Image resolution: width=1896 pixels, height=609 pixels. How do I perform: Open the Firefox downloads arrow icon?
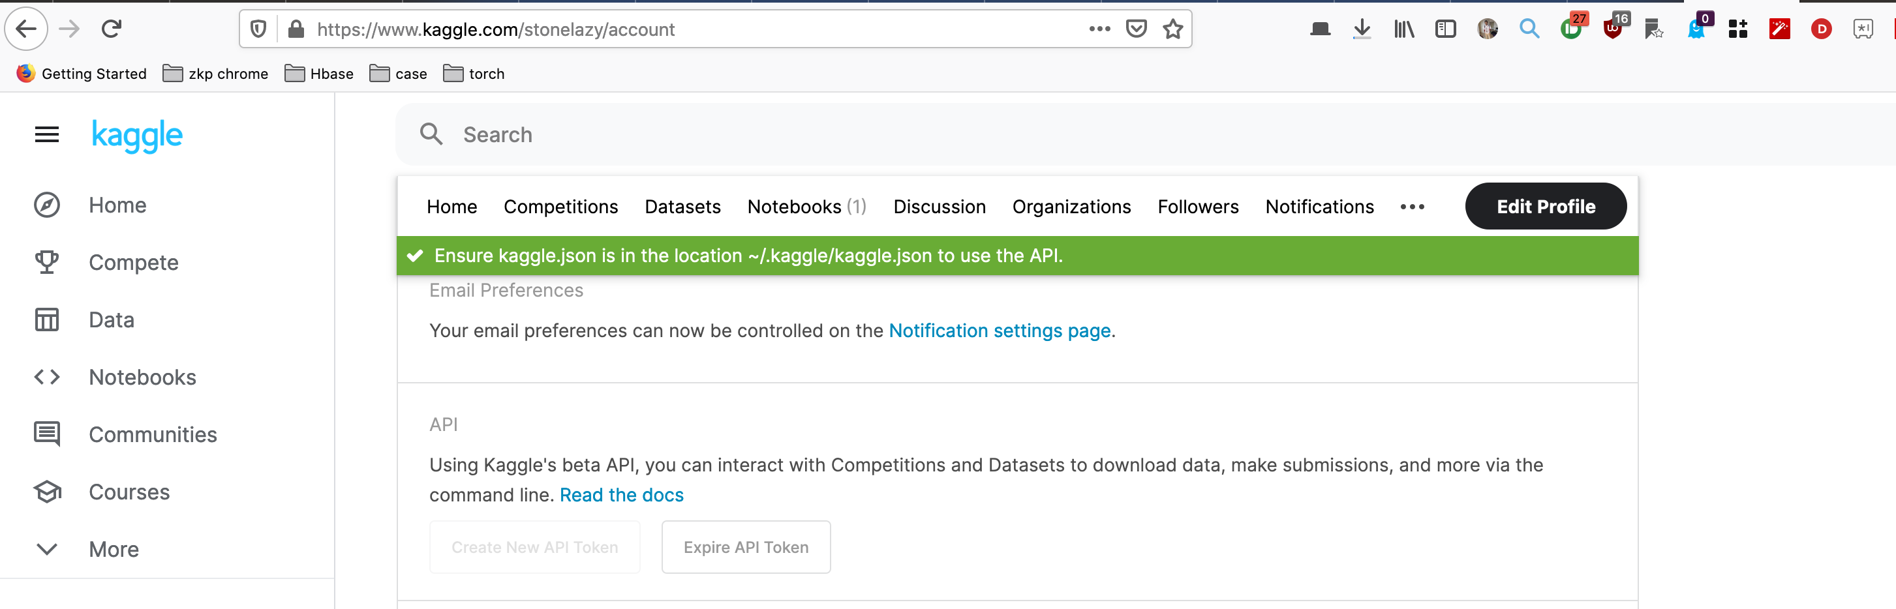[1362, 29]
